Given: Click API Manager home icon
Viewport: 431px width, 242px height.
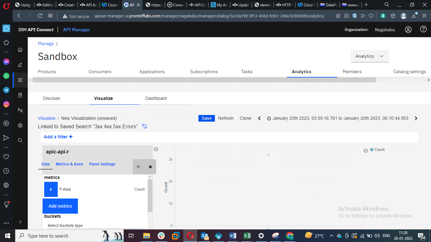Looking at the screenshot, I should 20,50.
